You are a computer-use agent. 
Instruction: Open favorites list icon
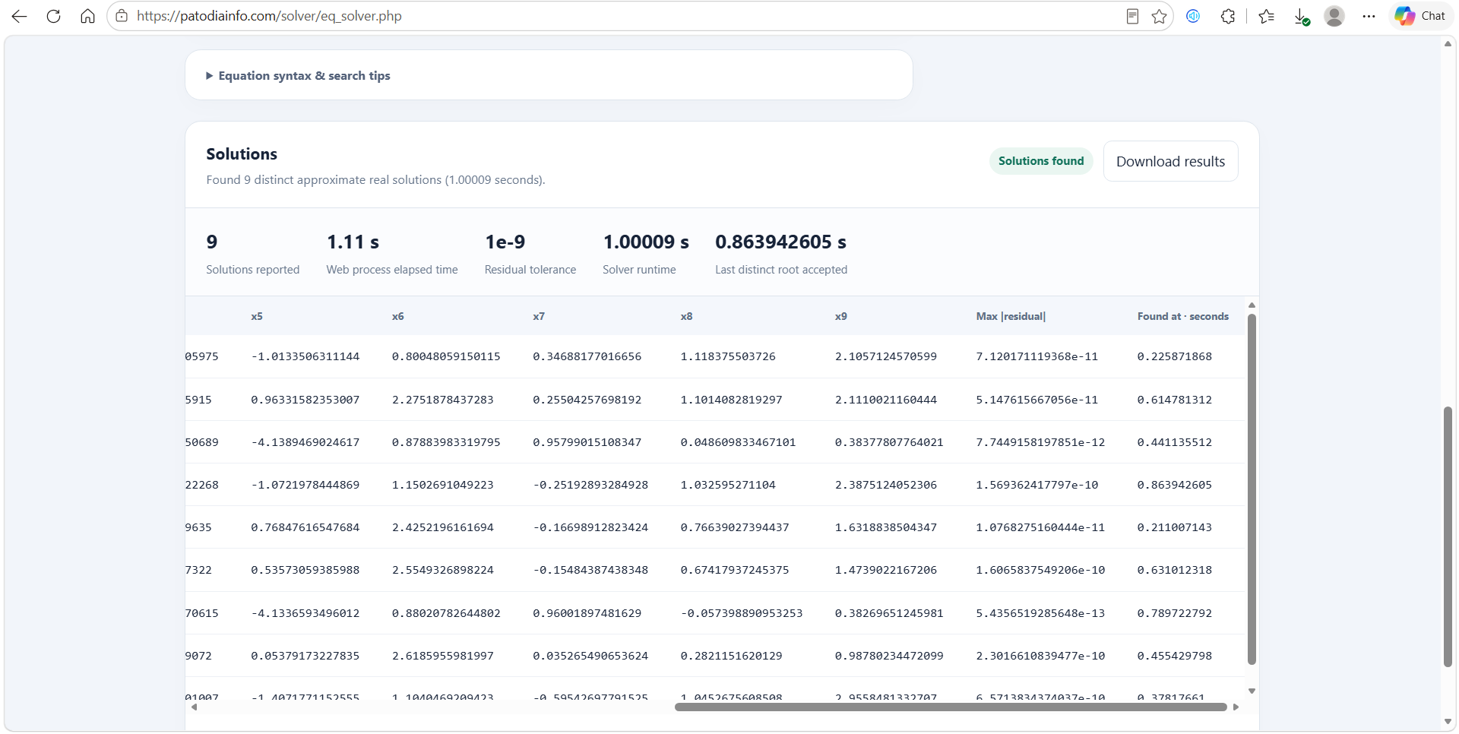(1266, 16)
